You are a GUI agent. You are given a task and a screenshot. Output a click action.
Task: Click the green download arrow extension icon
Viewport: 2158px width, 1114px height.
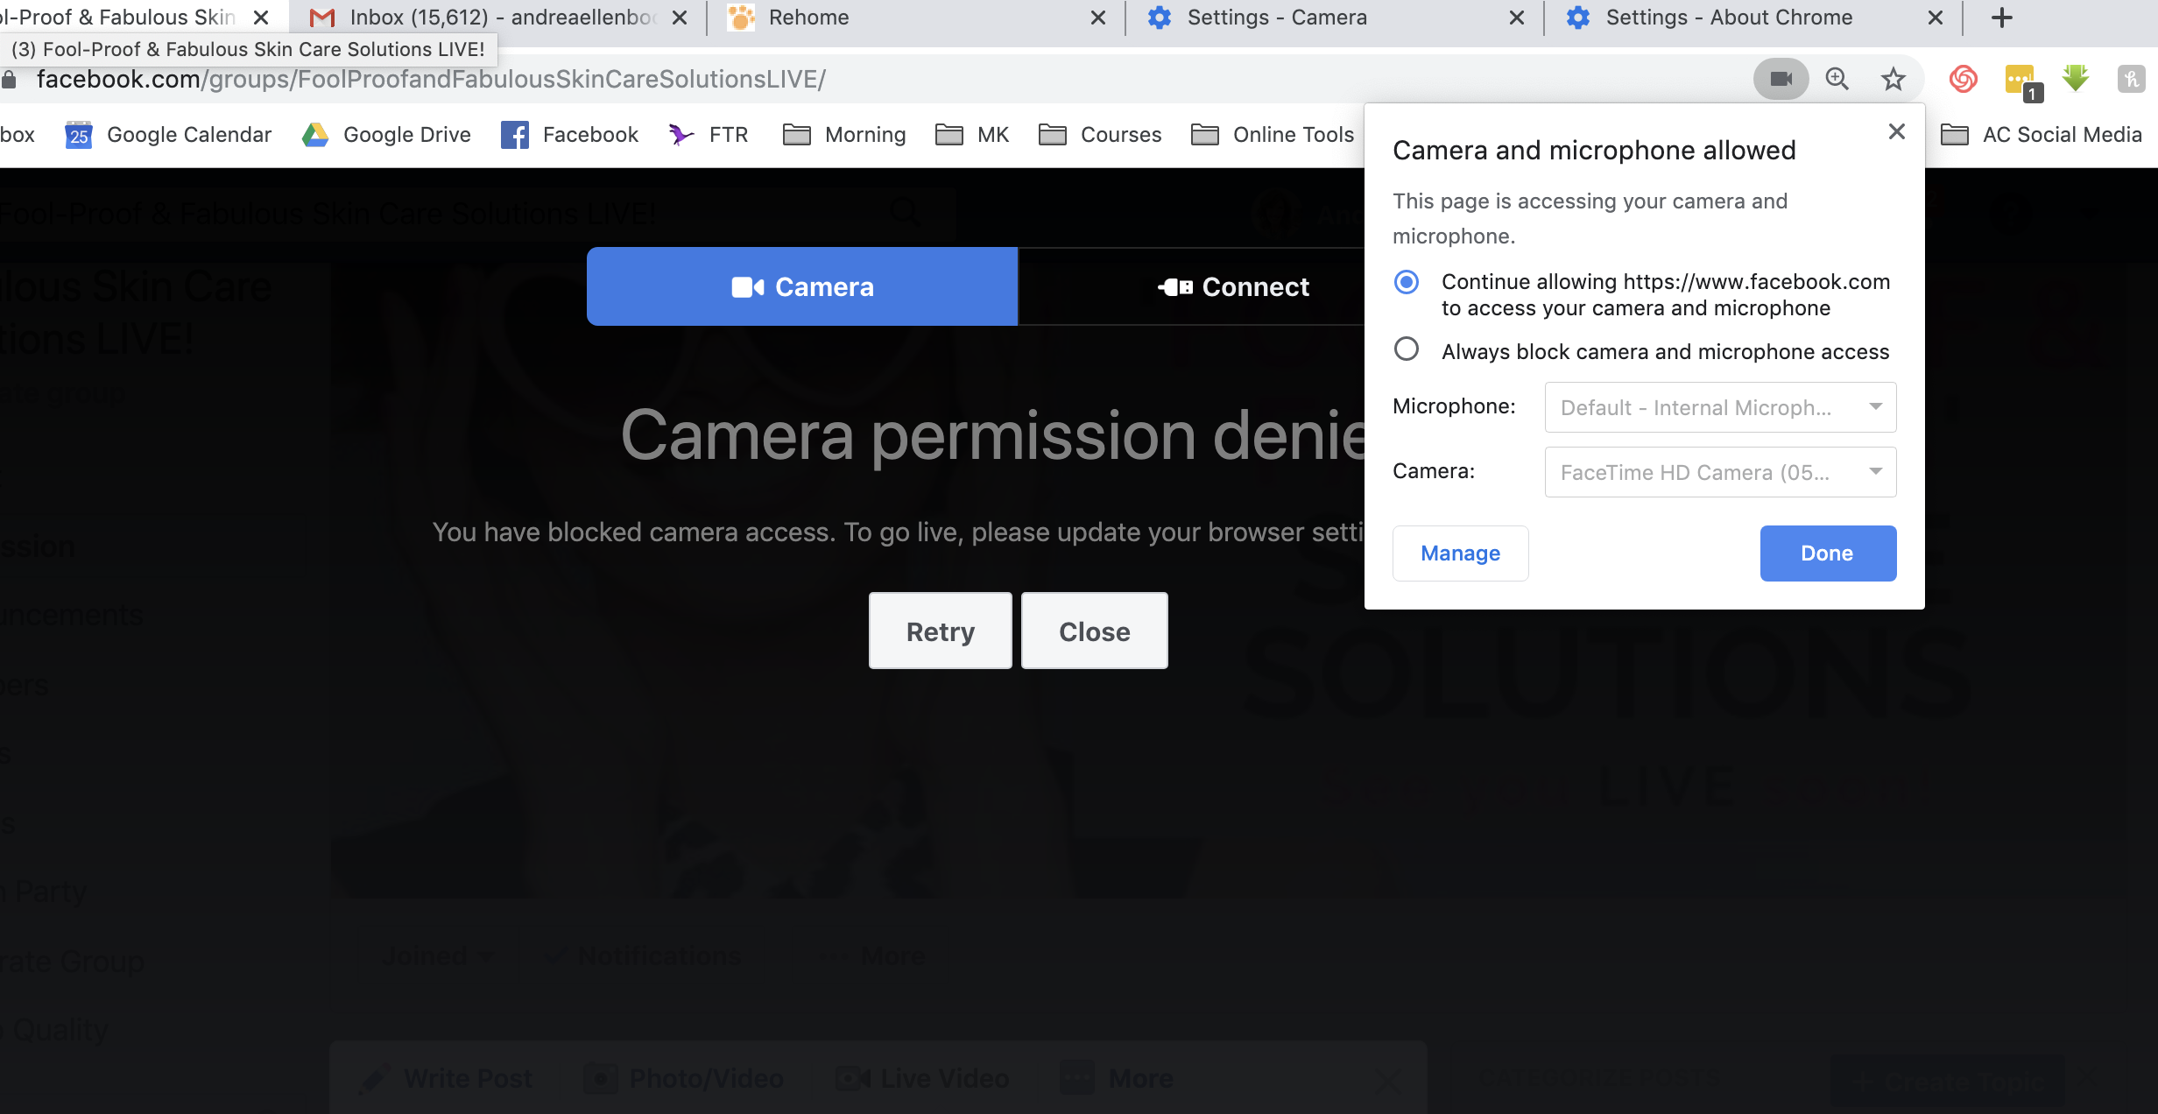coord(2076,79)
